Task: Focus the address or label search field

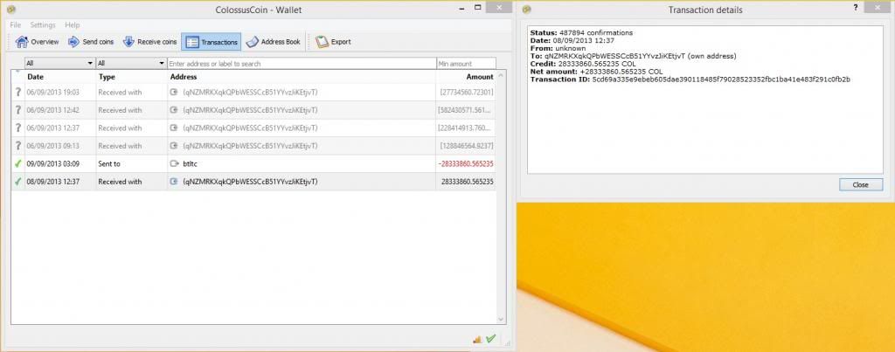Action: [302, 64]
